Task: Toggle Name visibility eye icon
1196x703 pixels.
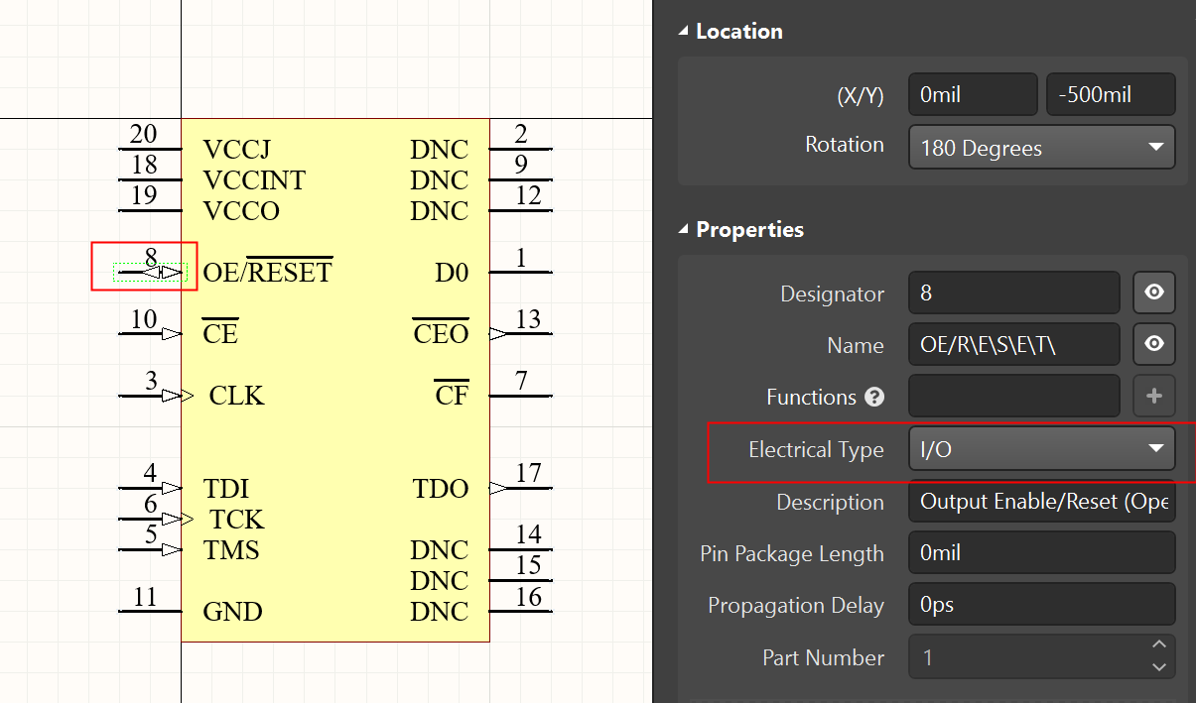Action: [1153, 344]
